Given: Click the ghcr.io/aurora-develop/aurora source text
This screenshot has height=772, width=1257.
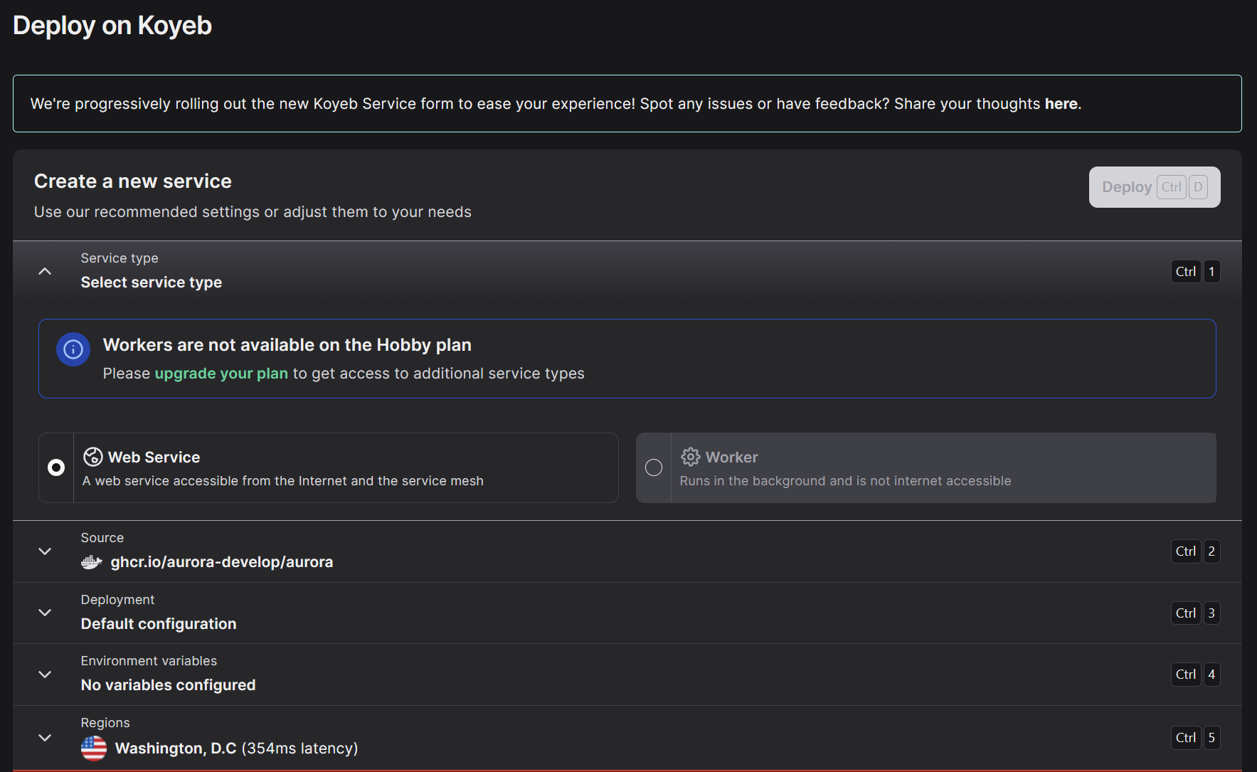Looking at the screenshot, I should pyautogui.click(x=221, y=562).
